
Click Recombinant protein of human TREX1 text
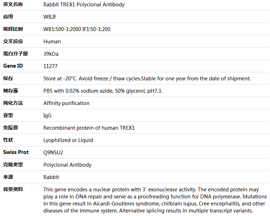tap(89, 128)
